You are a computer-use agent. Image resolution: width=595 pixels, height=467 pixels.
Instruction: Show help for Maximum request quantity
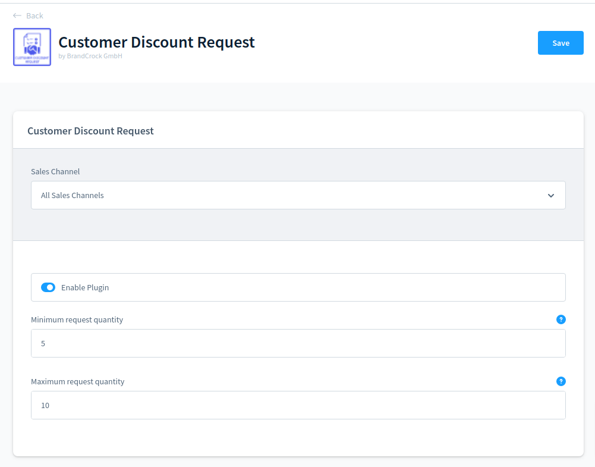pos(561,381)
